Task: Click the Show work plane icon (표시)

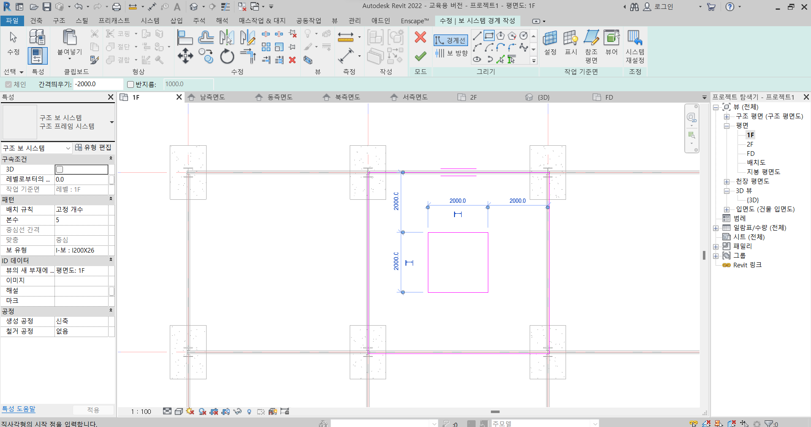Action: click(x=571, y=42)
